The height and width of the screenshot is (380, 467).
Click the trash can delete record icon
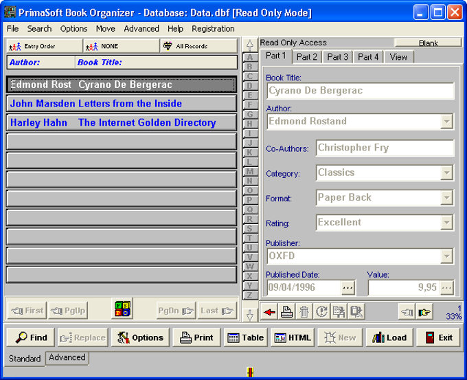click(x=304, y=312)
